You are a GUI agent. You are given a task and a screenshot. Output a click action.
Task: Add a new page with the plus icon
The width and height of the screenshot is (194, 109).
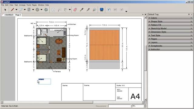[109, 10]
